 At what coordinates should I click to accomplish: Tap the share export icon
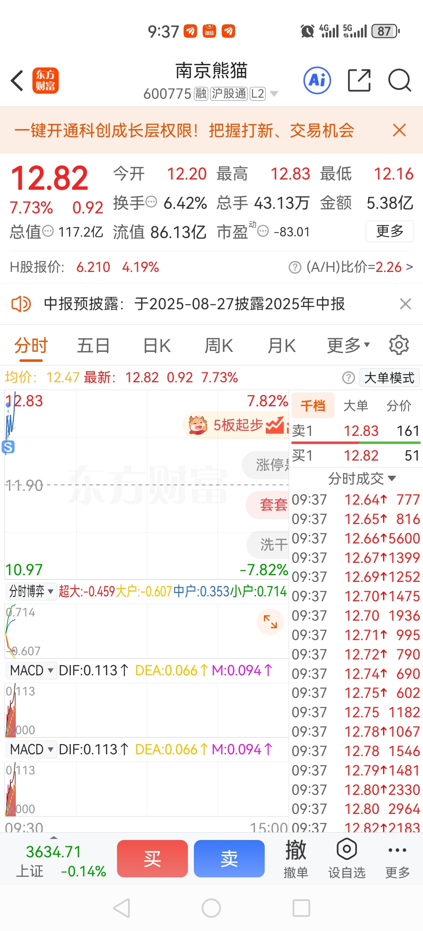[359, 80]
